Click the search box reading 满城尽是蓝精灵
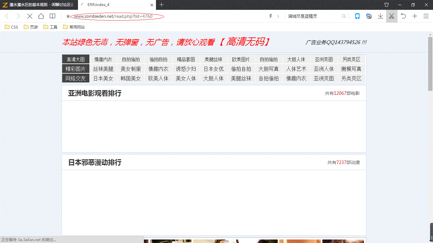 point(314,16)
